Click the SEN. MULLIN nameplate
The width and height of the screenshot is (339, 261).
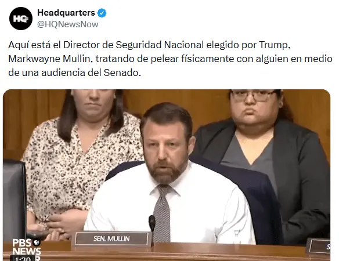[111, 238]
